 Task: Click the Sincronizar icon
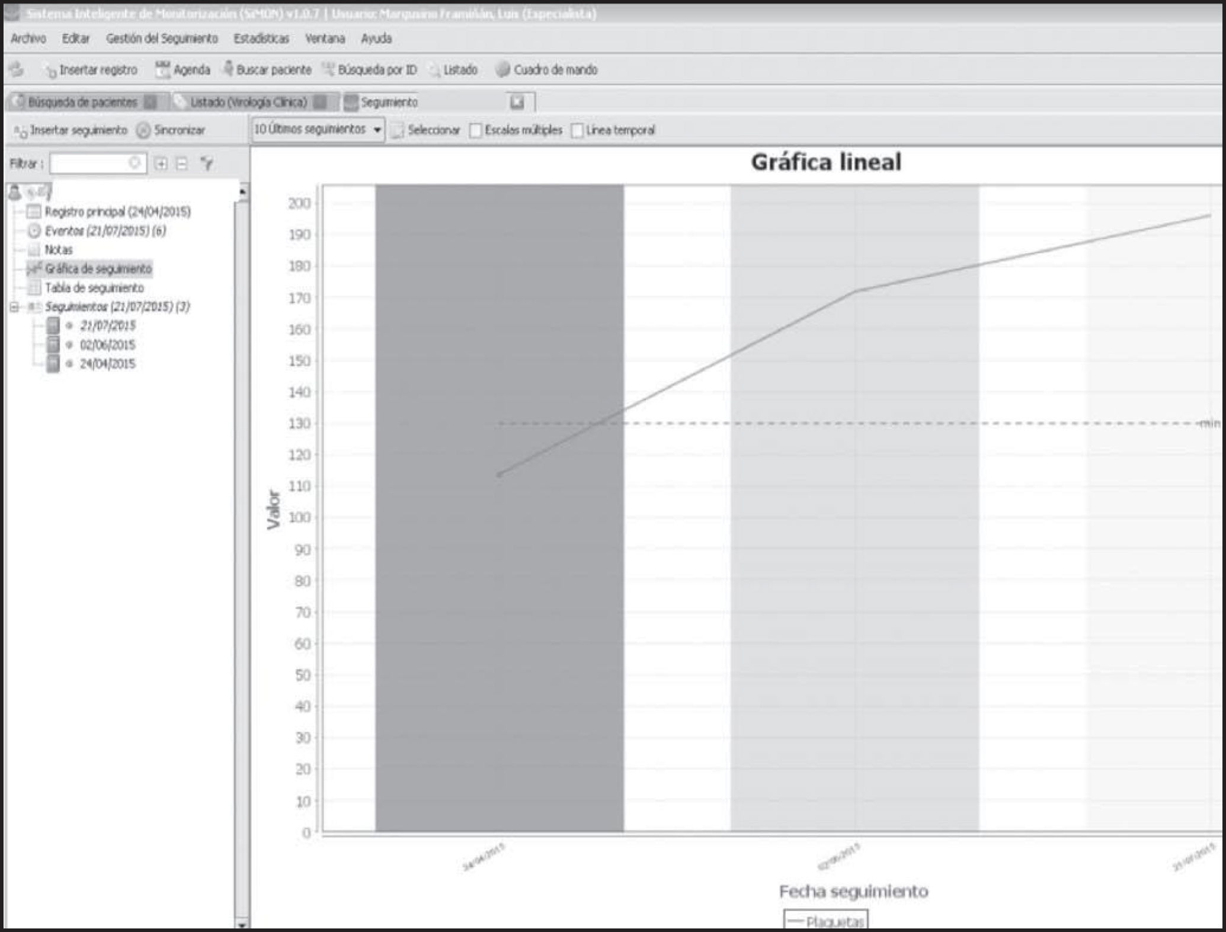143,130
